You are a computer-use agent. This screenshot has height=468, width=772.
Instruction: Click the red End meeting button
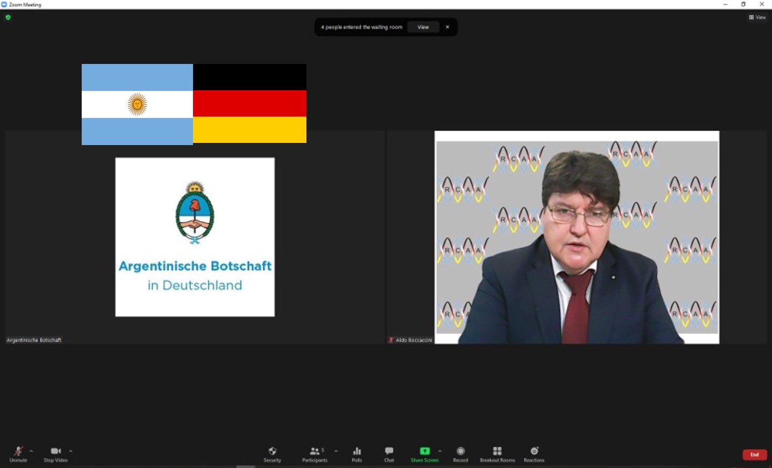(755, 455)
